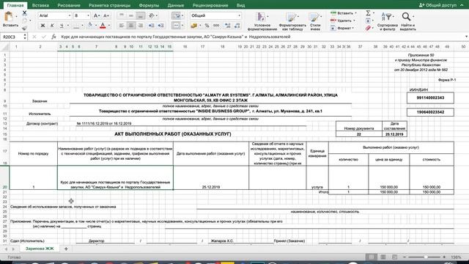This screenshot has height=264, width=469.
Task: Click Общий доступ share button
Action: [437, 5]
